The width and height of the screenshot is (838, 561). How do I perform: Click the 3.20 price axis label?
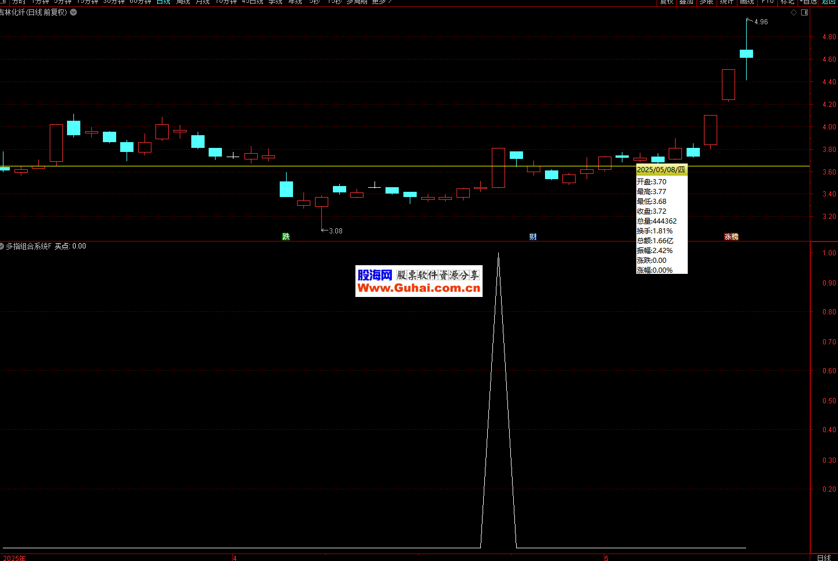point(829,217)
